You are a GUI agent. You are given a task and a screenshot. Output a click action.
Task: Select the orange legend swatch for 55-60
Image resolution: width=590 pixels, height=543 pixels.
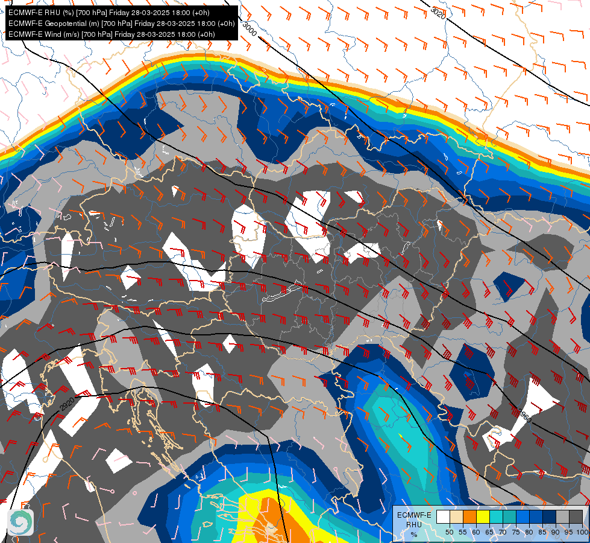click(x=469, y=516)
